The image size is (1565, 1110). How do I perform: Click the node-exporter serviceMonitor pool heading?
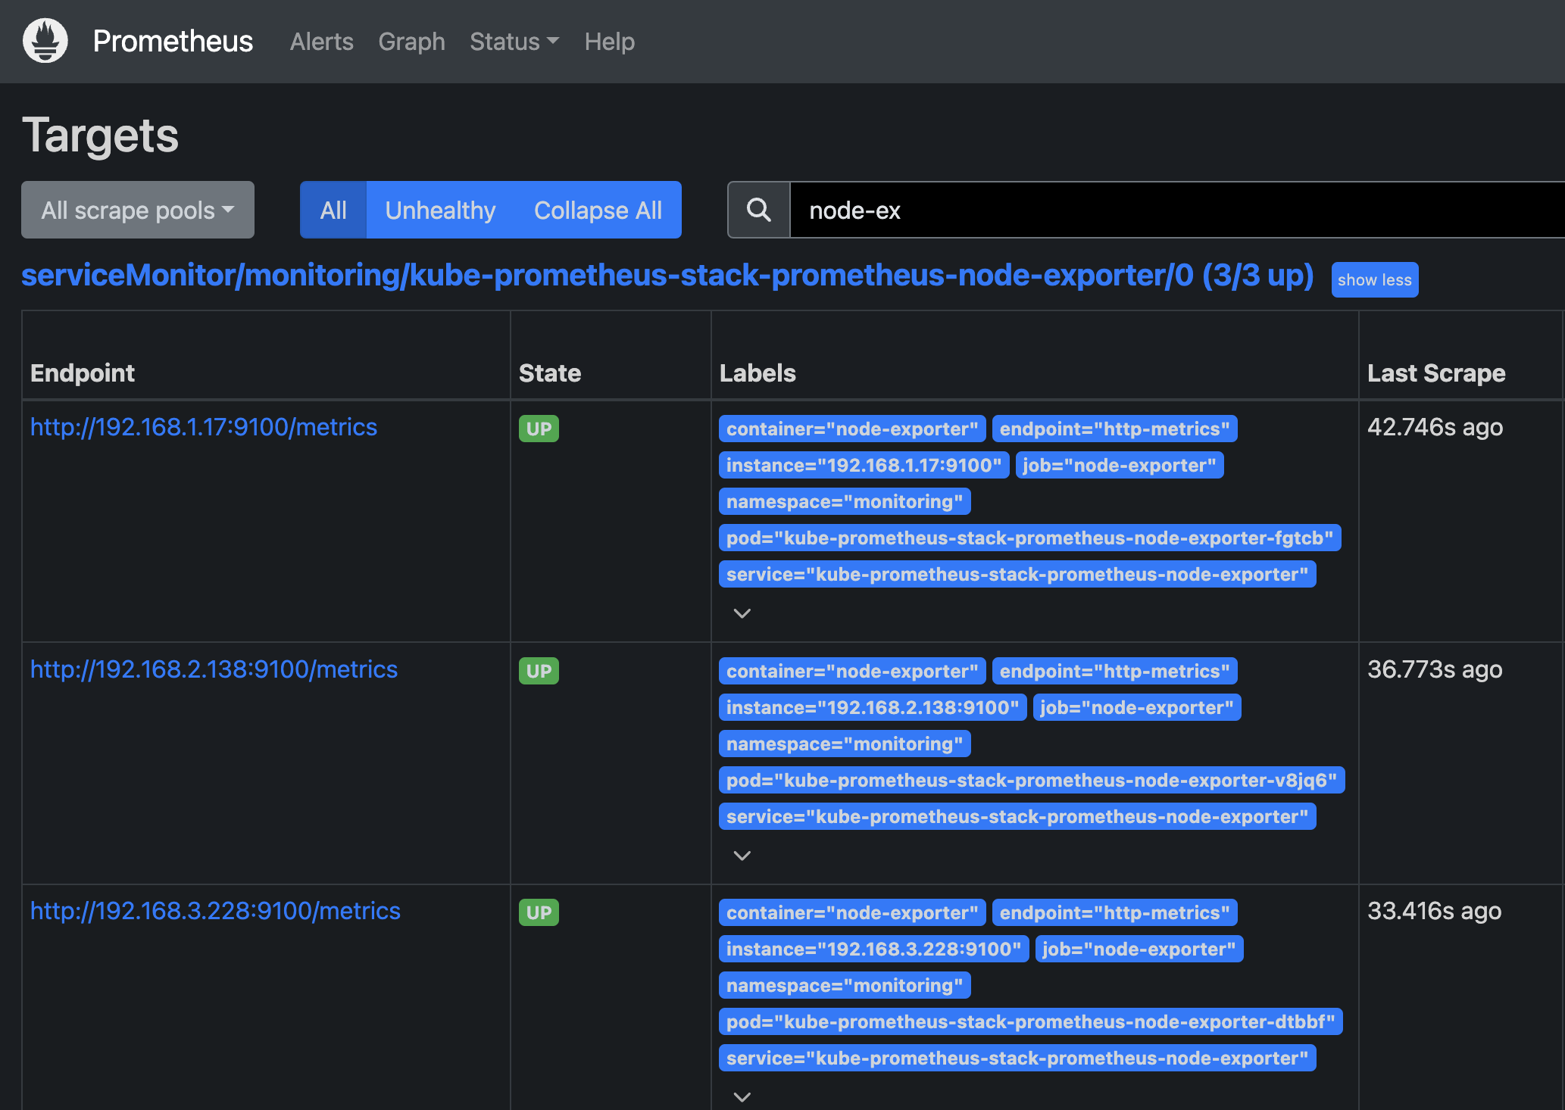click(667, 276)
